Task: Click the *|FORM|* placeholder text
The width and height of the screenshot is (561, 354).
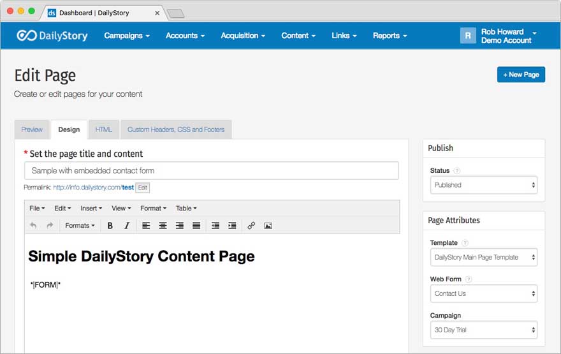Action: (x=45, y=285)
